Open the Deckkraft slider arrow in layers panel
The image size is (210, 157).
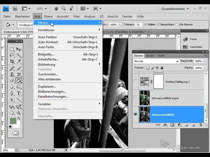[x=205, y=61]
